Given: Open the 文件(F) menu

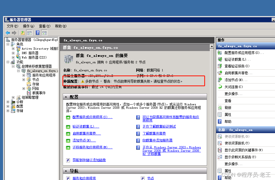Looking at the screenshot, I should tap(12, 26).
